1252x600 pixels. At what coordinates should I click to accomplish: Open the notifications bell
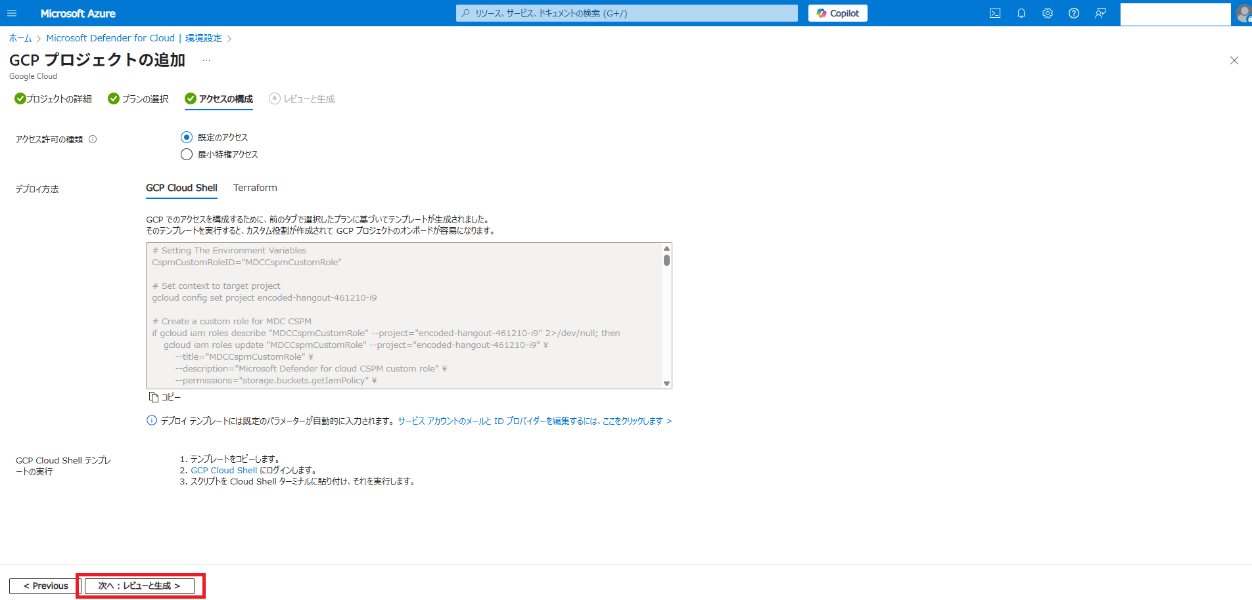(1021, 13)
